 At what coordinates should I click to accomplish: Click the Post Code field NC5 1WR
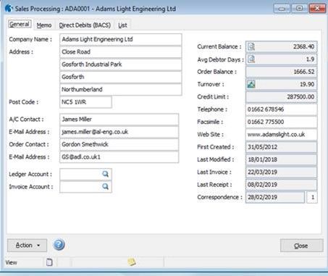click(85, 102)
